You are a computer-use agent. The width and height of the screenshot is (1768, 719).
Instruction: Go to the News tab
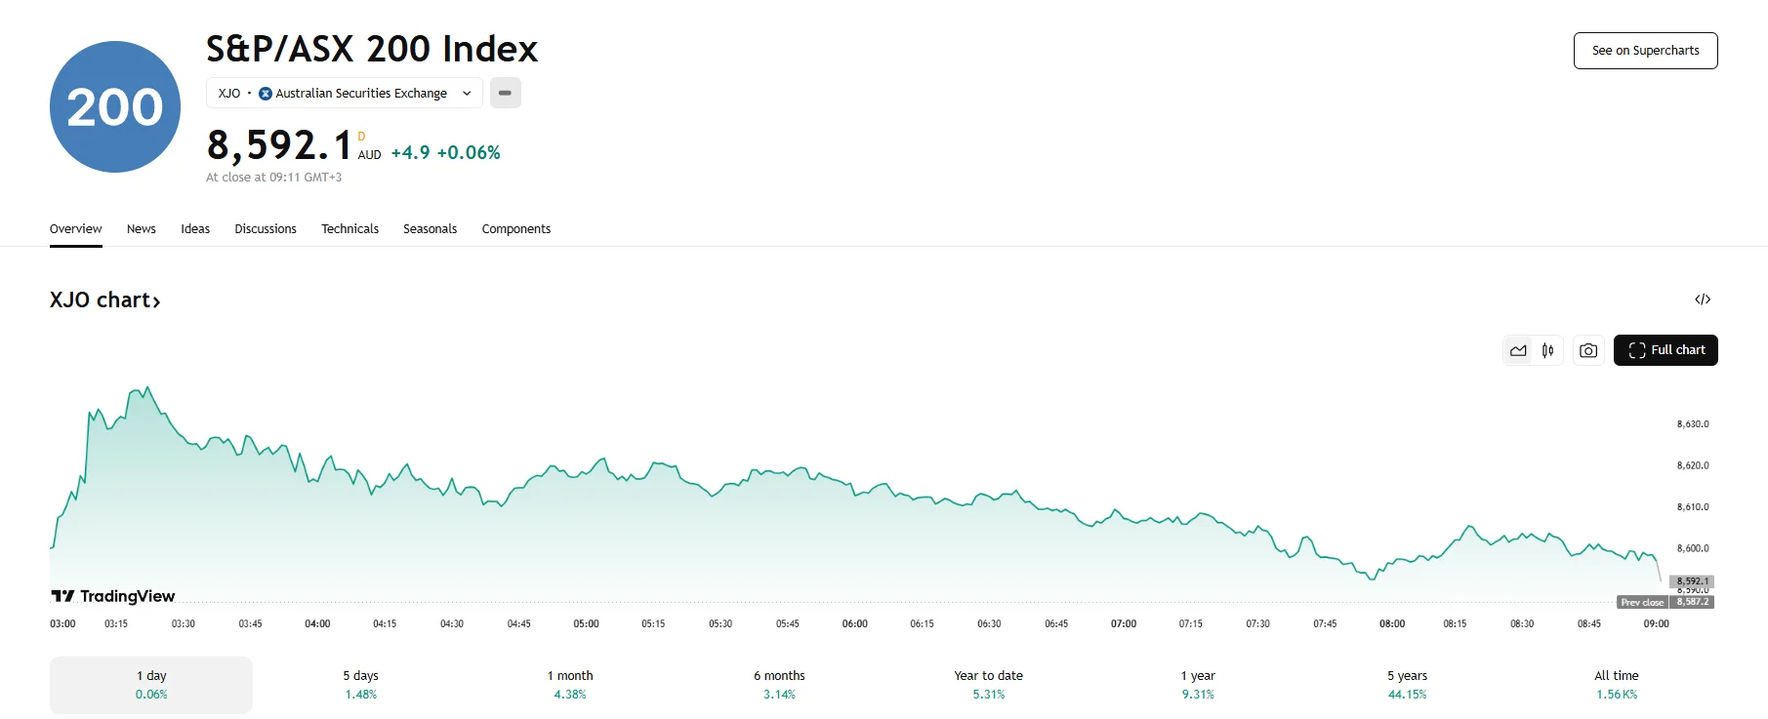pos(142,229)
